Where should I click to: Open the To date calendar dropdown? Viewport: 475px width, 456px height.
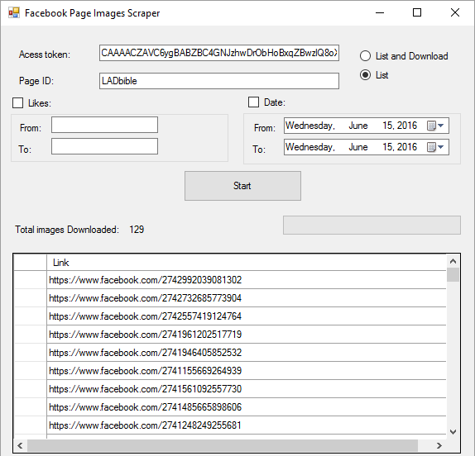[435, 147]
